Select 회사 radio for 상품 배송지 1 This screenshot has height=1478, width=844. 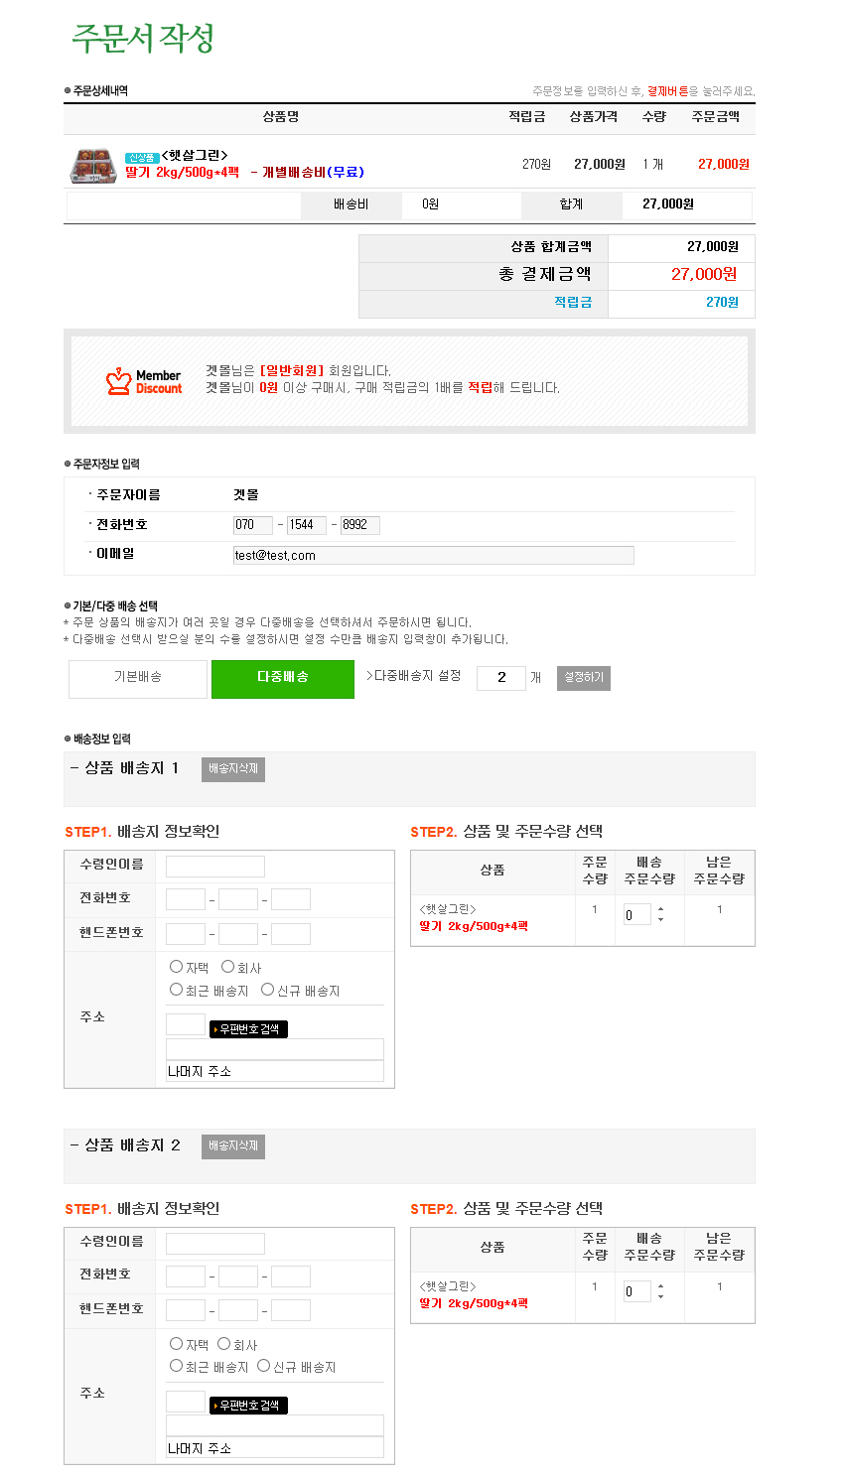click(228, 967)
